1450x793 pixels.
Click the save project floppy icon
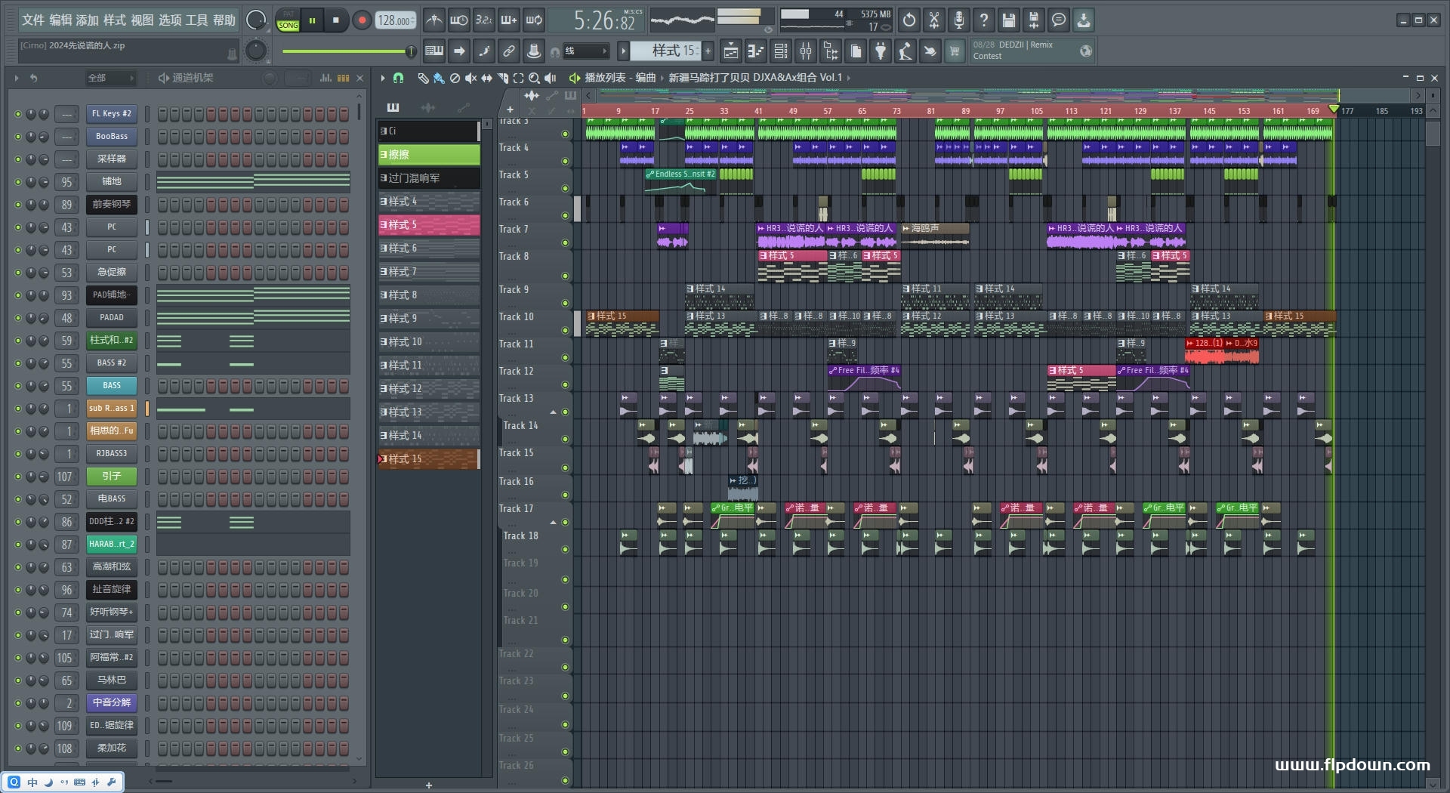[x=1008, y=20]
